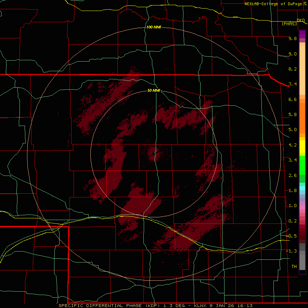Click the "9.0" value on the color scale

[x=293, y=54]
